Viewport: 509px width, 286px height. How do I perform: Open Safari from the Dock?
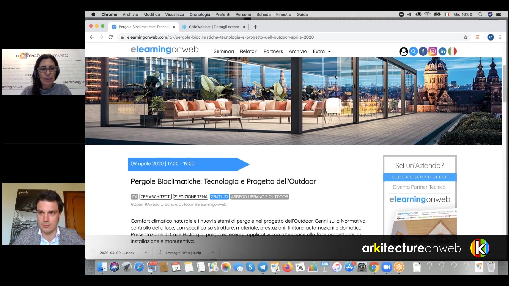139,267
